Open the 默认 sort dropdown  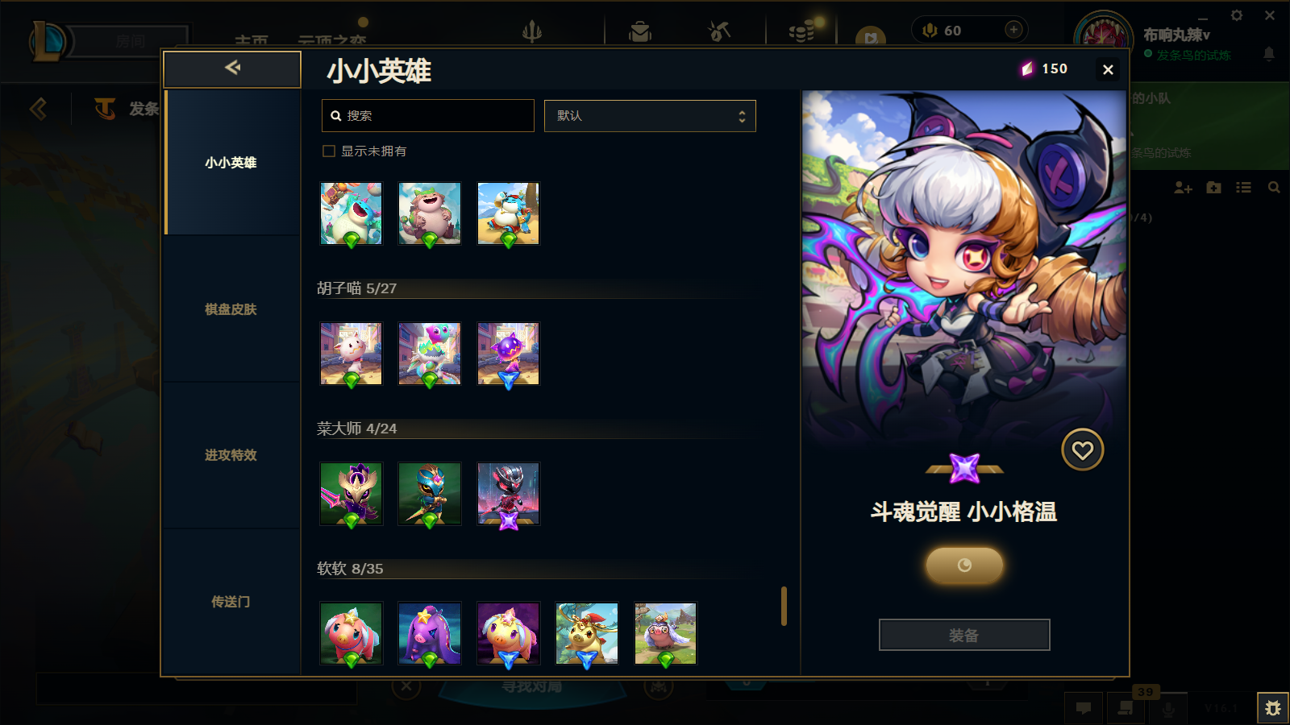pos(650,116)
